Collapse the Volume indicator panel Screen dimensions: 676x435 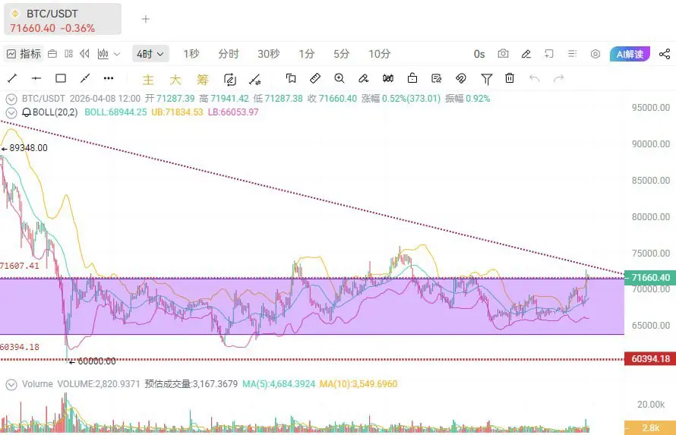pyautogui.click(x=11, y=385)
